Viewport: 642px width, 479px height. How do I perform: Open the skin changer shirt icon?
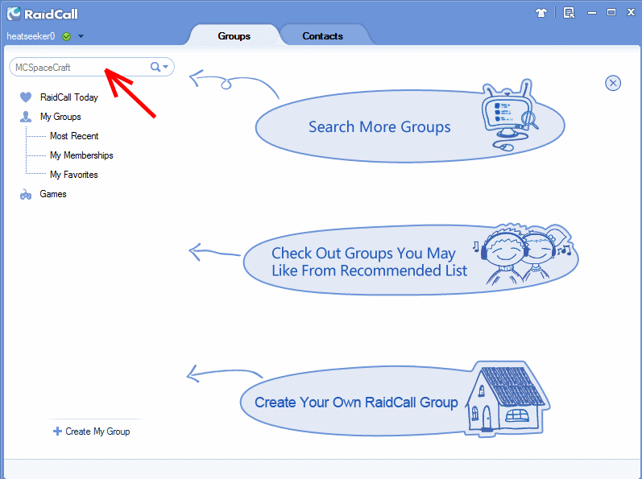[541, 13]
